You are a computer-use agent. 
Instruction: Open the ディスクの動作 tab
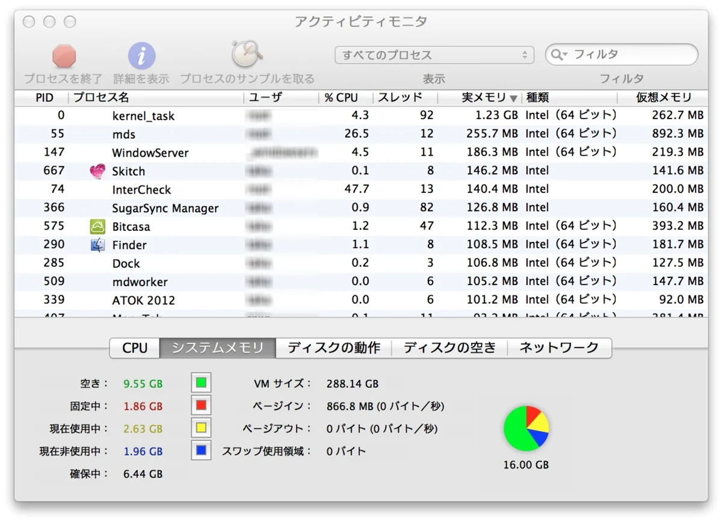point(334,348)
